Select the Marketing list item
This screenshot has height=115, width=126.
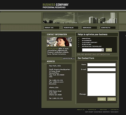(x=86, y=39)
